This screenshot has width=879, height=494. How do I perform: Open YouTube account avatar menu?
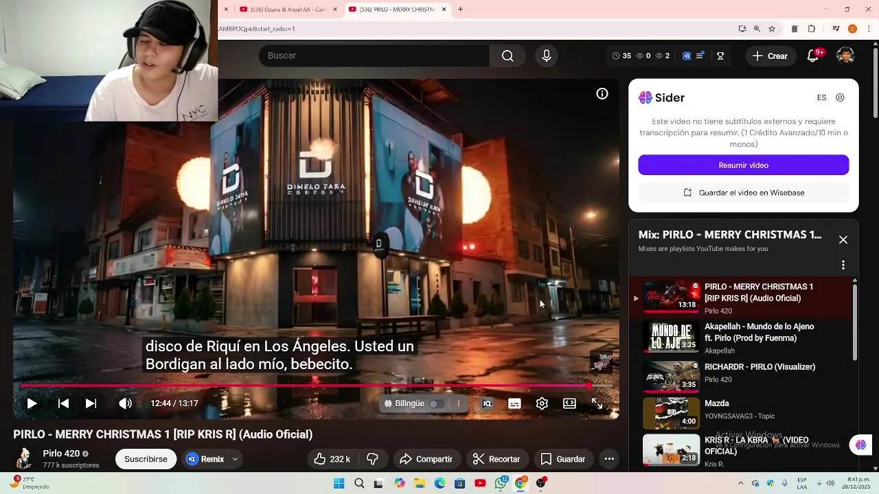pos(845,56)
